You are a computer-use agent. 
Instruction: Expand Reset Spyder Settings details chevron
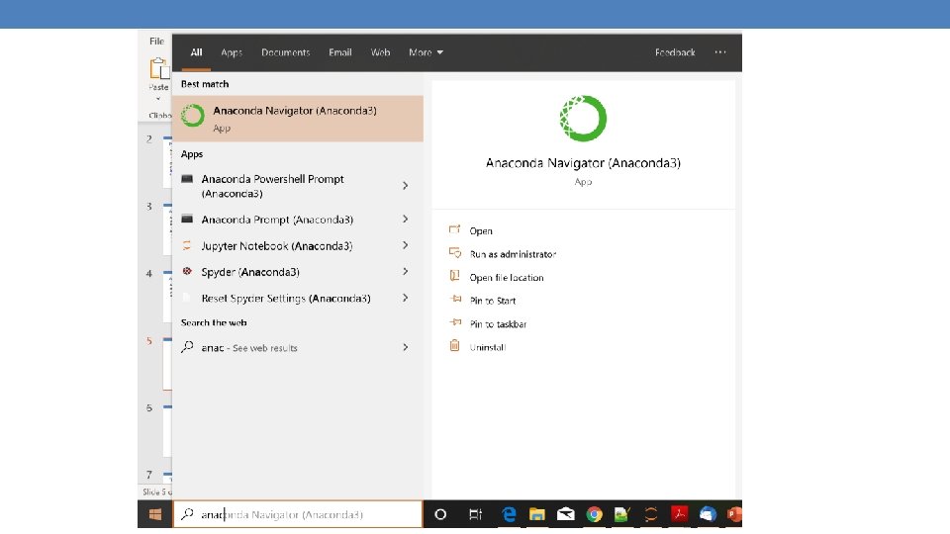pos(406,298)
